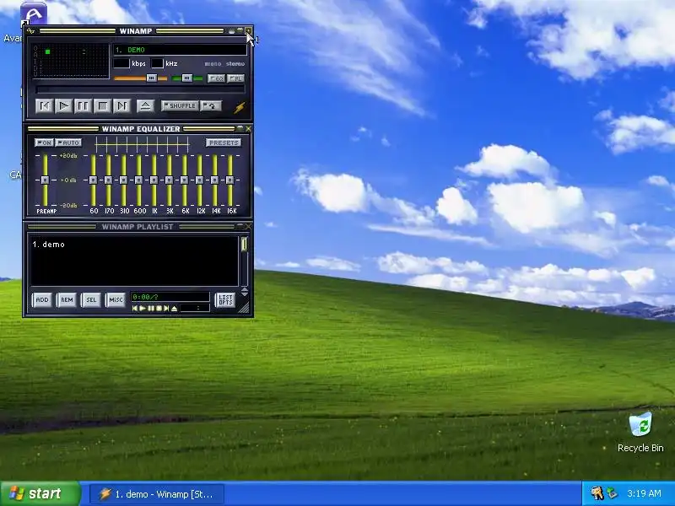
Task: Select '1. demo' in the playlist
Action: pos(48,245)
